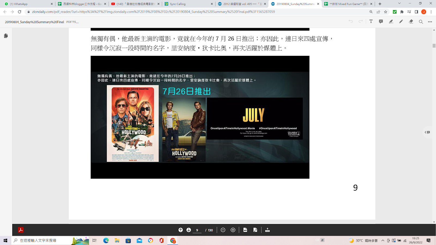Launch Microsoft Edge from taskbar
Viewport: 436px width, 245px height.
click(x=106, y=240)
